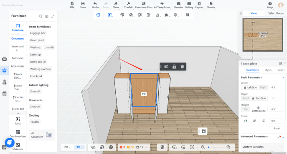Choose the Fruit bowl tag
The height and width of the screenshot is (154, 287).
[x=36, y=76]
